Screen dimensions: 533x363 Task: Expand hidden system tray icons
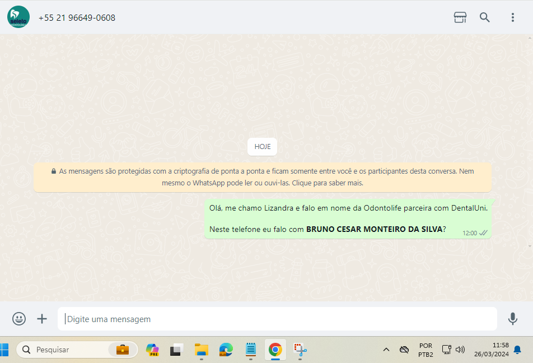pos(386,350)
